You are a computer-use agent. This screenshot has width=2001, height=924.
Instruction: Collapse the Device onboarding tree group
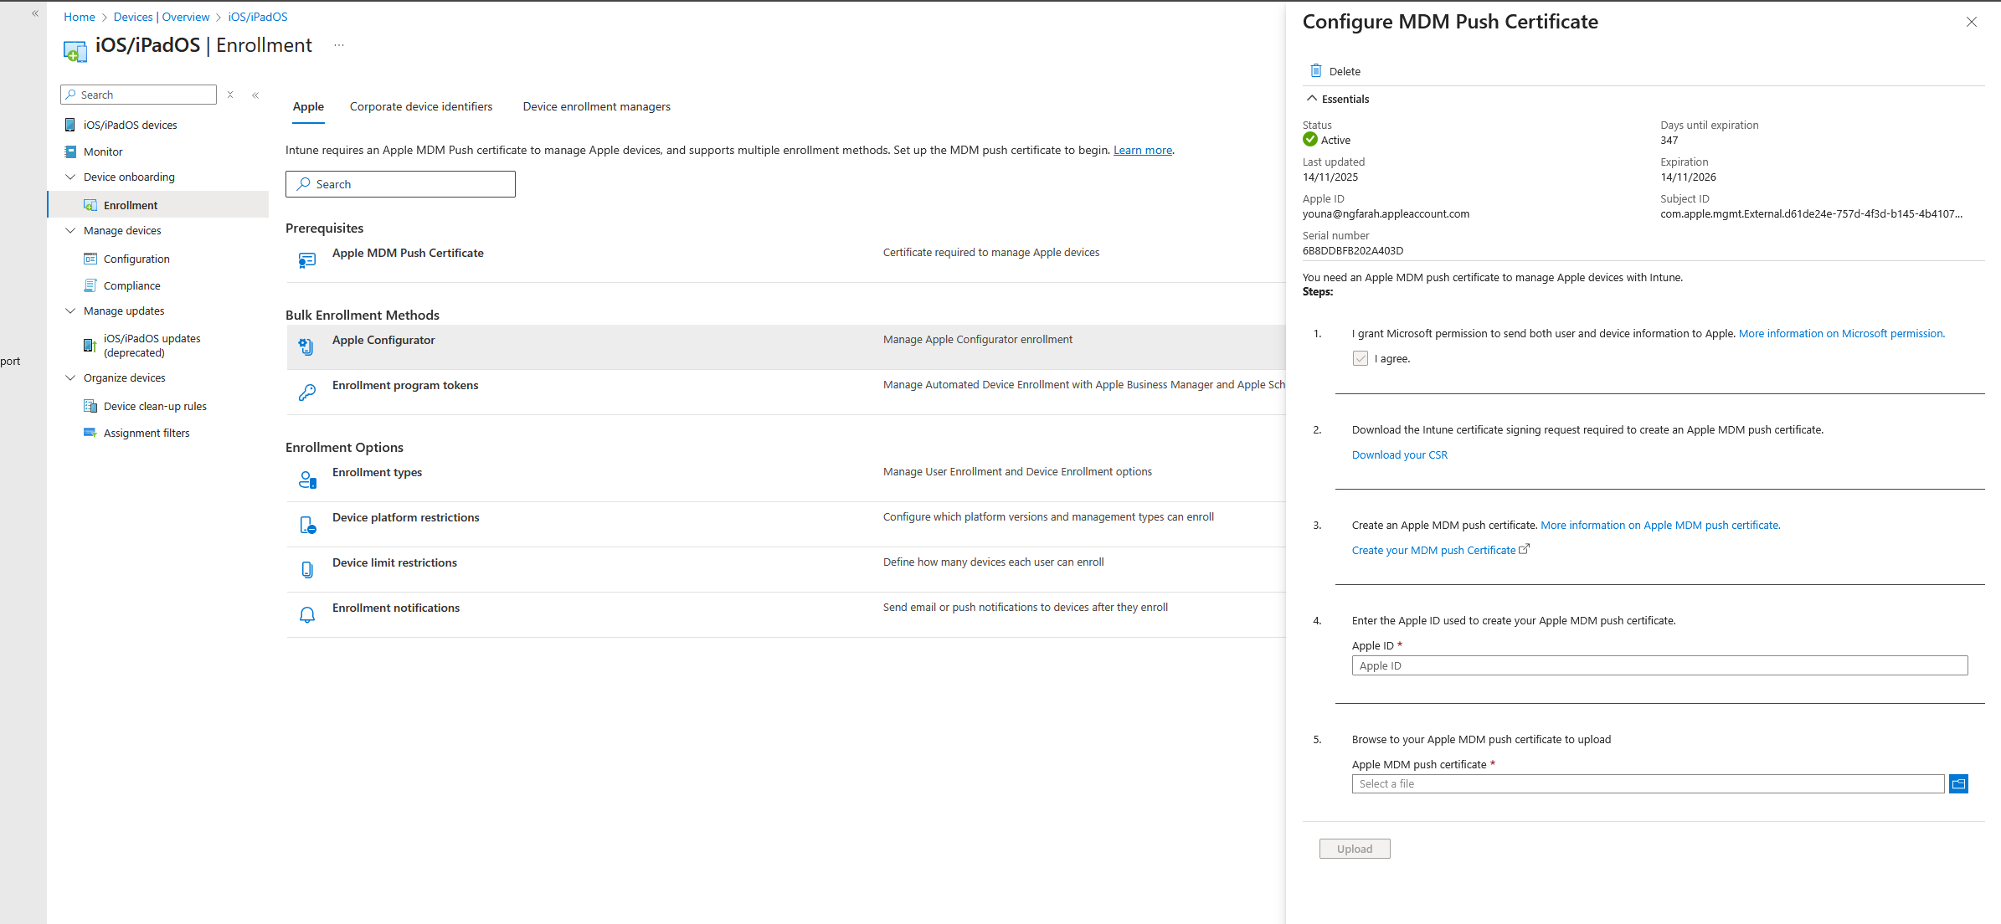(70, 177)
